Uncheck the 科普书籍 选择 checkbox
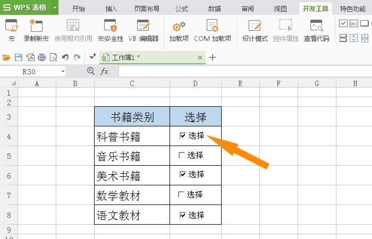372x239 pixels. tap(183, 135)
